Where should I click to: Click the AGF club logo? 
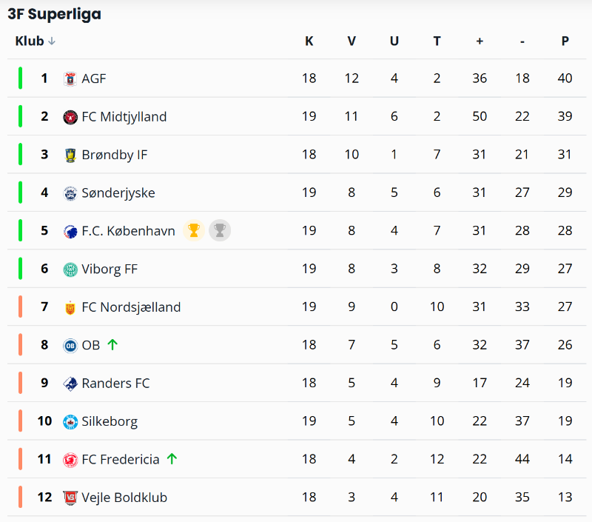click(x=70, y=78)
